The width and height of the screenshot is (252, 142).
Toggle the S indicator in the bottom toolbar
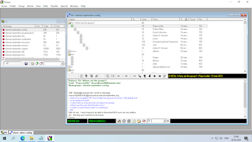[168, 121]
